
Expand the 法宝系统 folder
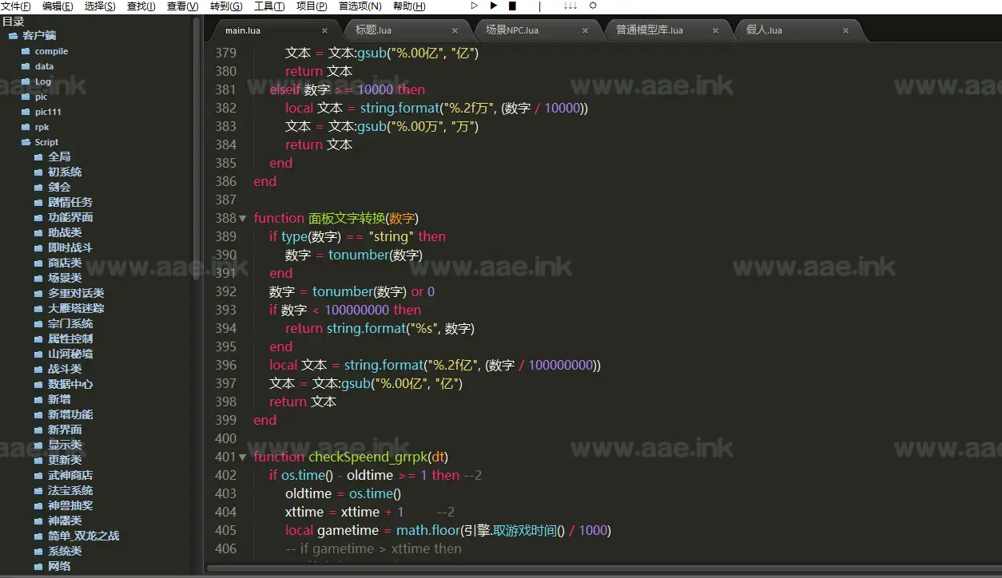click(x=38, y=491)
